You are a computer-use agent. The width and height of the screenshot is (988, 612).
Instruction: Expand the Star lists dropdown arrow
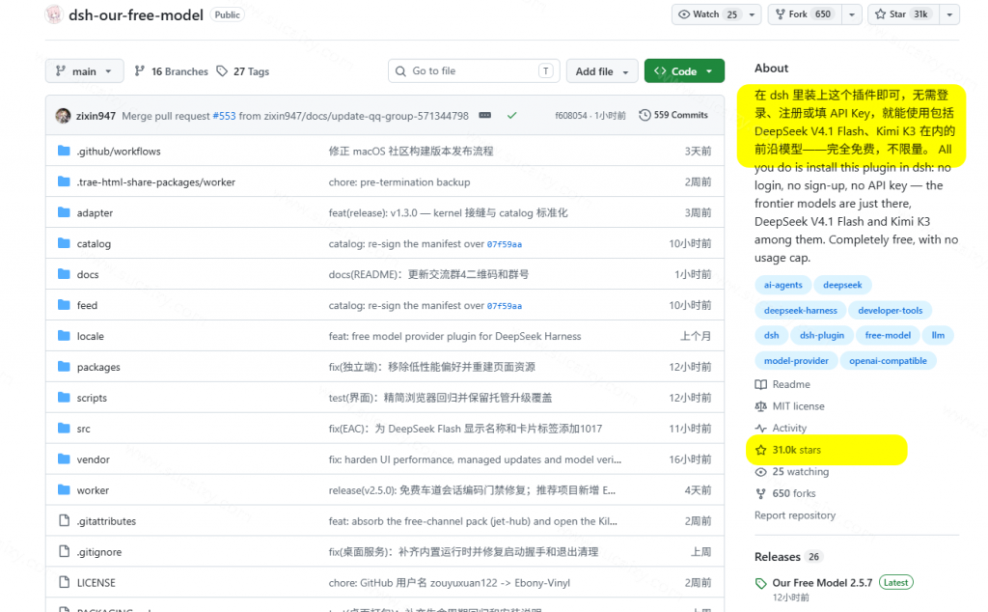(x=949, y=14)
